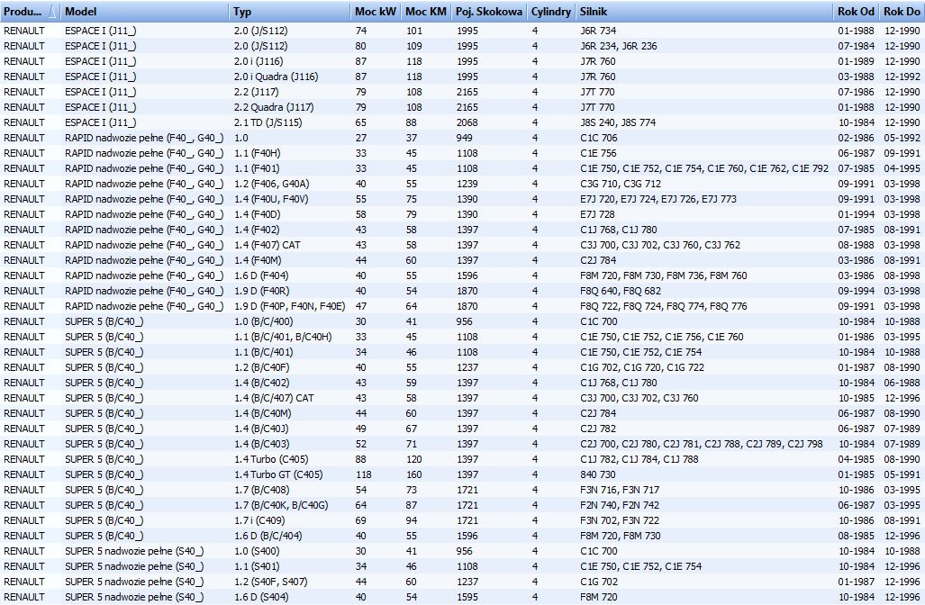Select type 1.7 i (C409)
This screenshot has height=605, width=925.
coord(259,521)
